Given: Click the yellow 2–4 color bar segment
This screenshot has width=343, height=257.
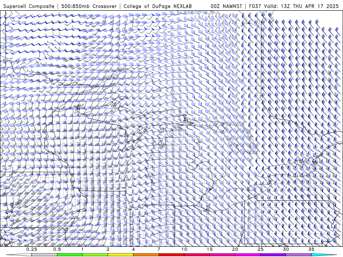Looking at the screenshot, I should [120, 255].
